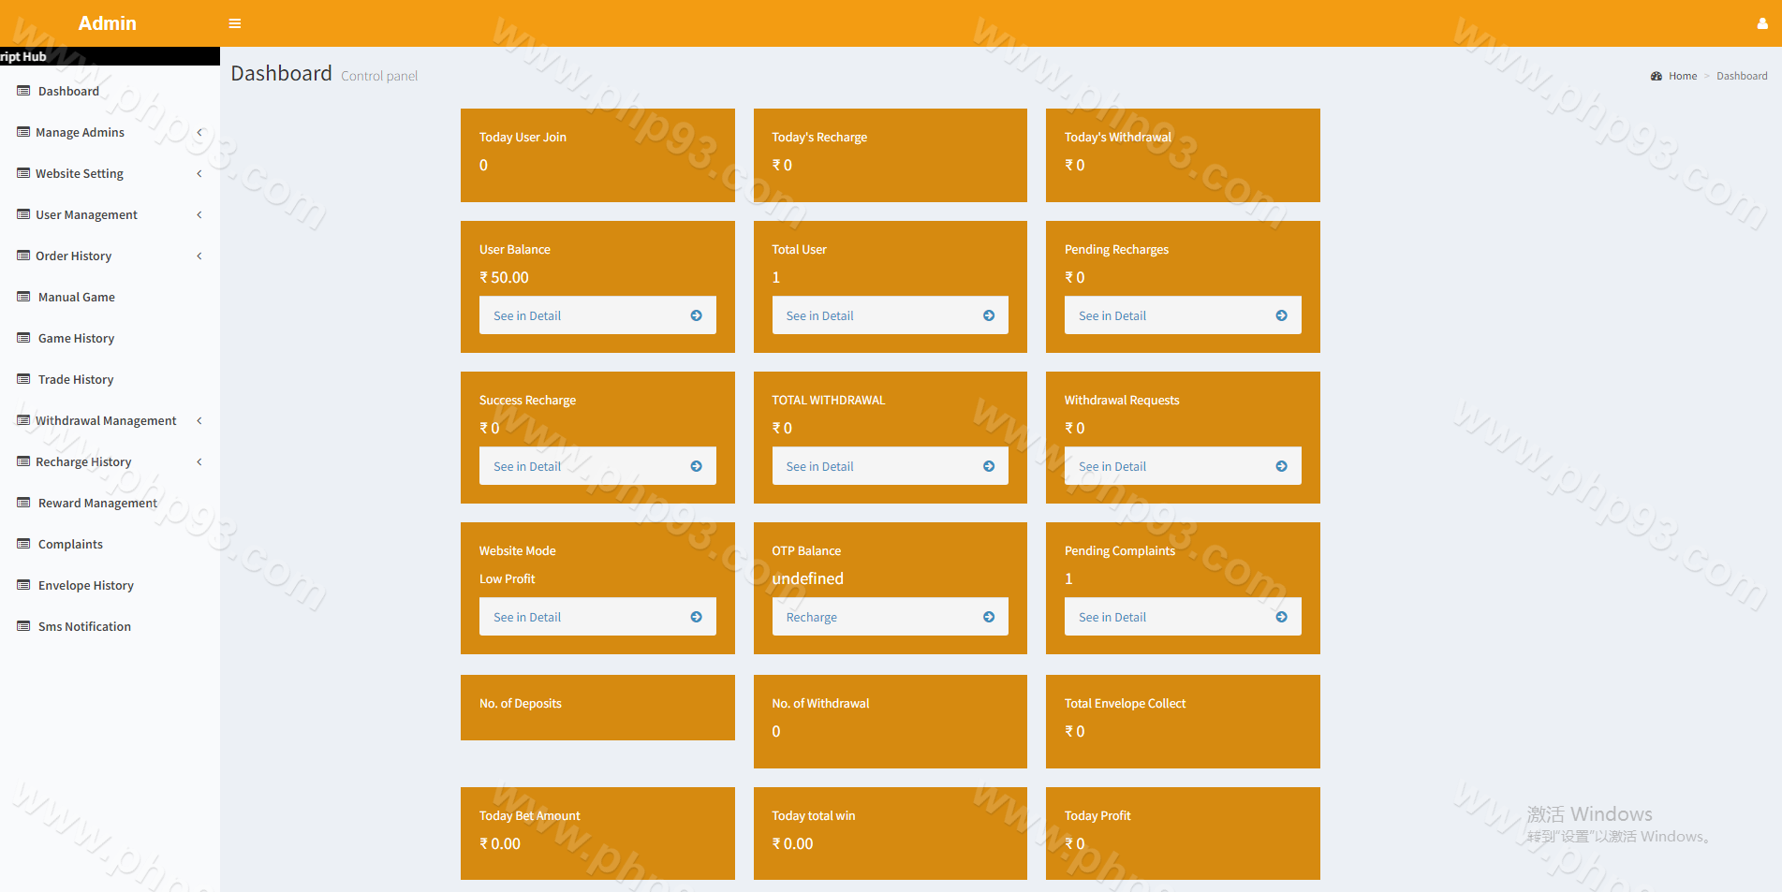
Task: Click the arrow icon in User Balance card
Action: (696, 315)
